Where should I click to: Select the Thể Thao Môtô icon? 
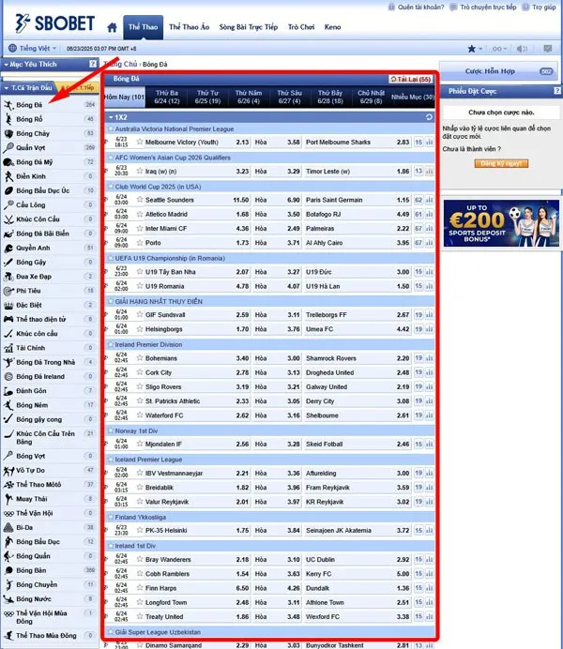(8, 485)
